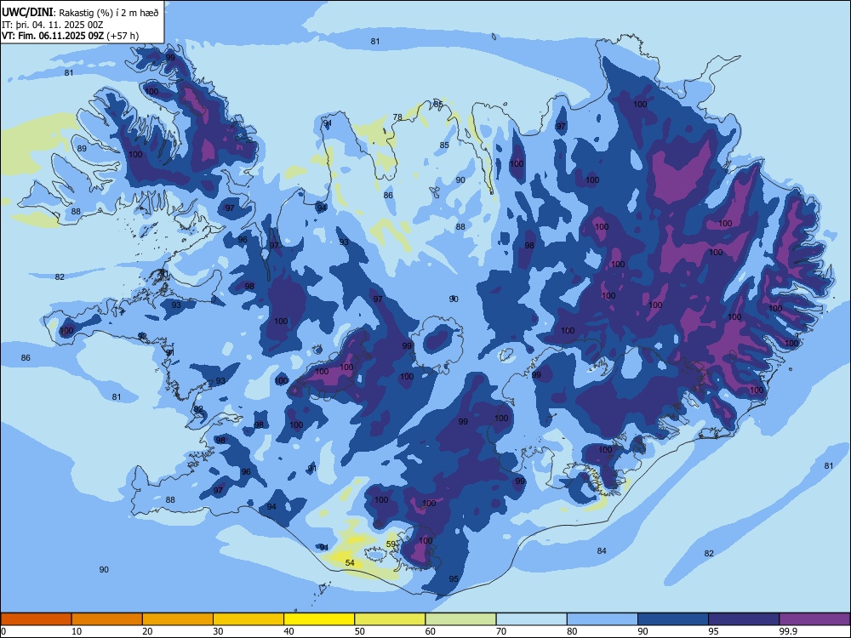Click the '54' humidity value on the map
Screen dimensions: 851x638
coord(350,562)
